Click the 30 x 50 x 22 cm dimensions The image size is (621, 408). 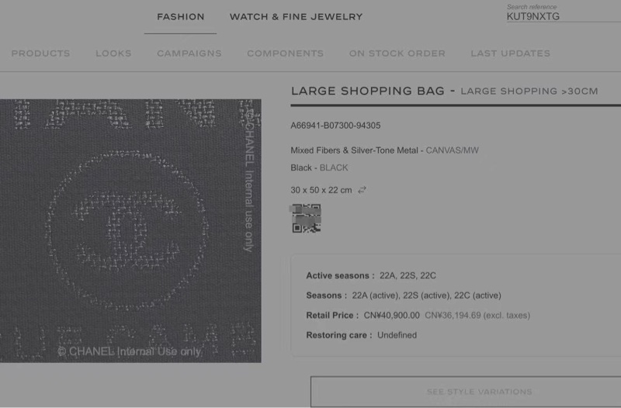(321, 190)
